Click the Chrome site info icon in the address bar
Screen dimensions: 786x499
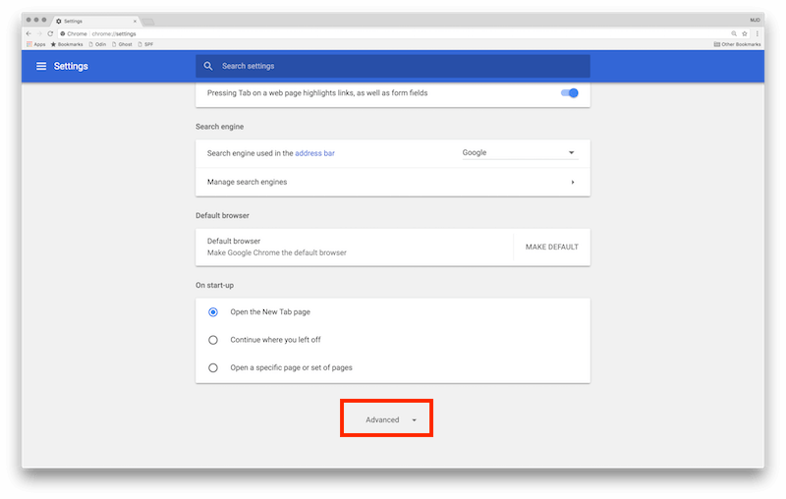[63, 33]
